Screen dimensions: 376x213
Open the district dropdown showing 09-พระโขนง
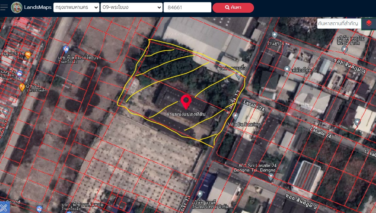tap(131, 7)
